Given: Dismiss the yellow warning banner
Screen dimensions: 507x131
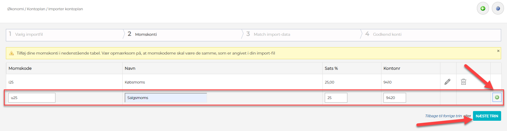Looking at the screenshot, I should 498,51.
